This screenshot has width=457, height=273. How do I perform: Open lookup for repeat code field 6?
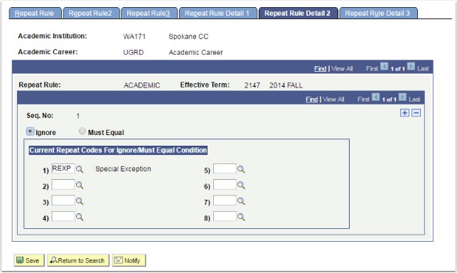point(241,186)
